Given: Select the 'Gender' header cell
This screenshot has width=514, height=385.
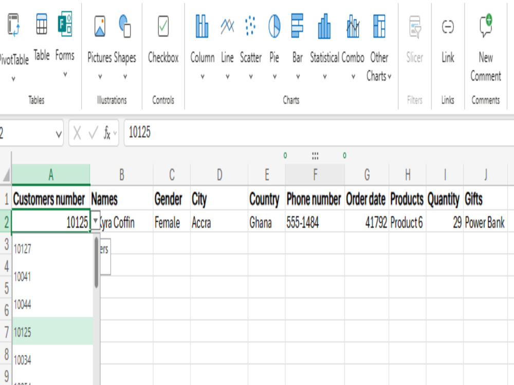Looking at the screenshot, I should point(172,199).
